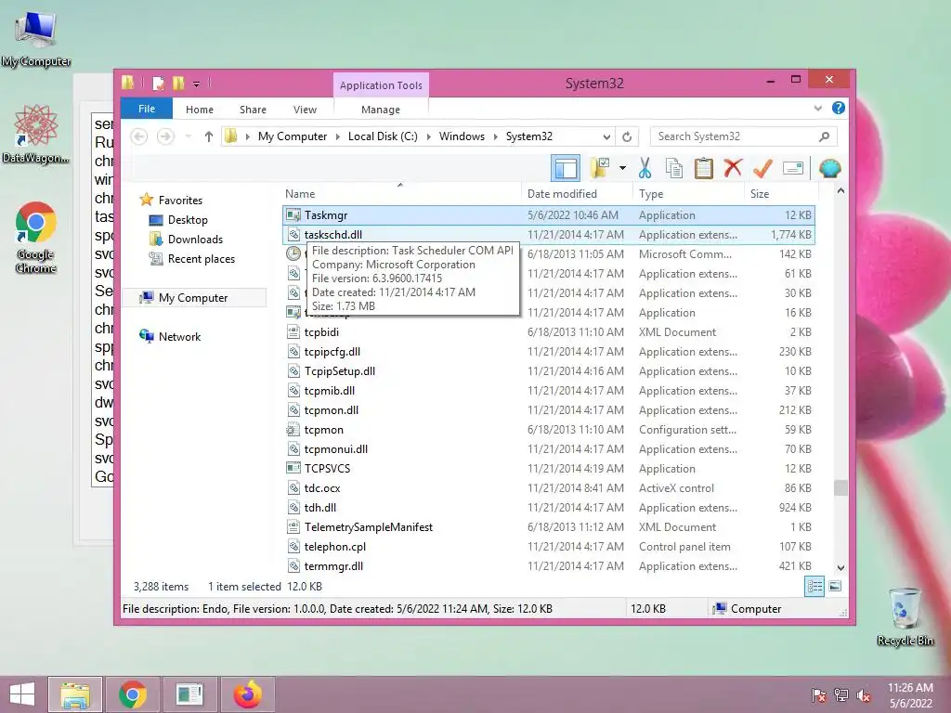Open Firefox from the taskbar
The image size is (951, 713).
247,694
